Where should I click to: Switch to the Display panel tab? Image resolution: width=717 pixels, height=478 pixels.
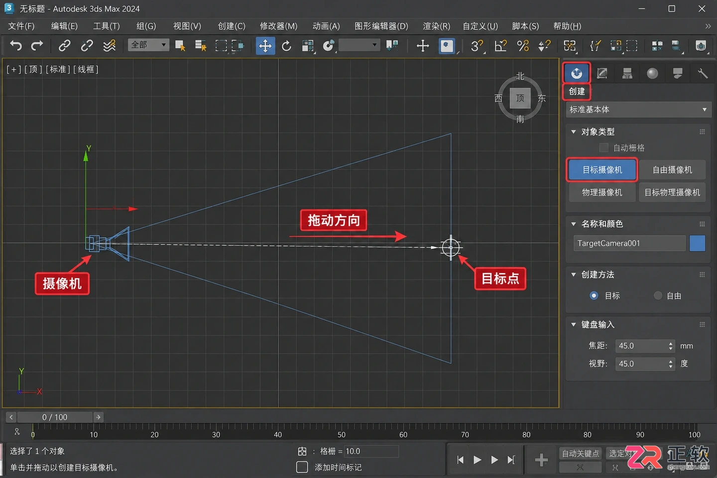tap(678, 74)
